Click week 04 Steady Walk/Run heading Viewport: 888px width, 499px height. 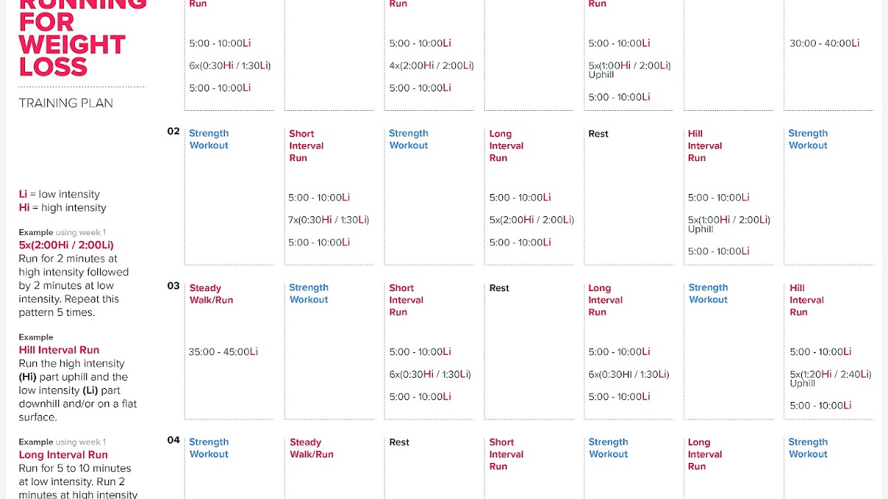(311, 448)
